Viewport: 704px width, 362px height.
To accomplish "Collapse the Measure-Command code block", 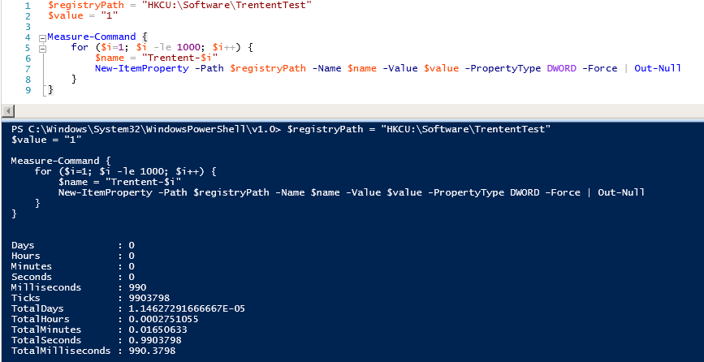I will coord(42,37).
